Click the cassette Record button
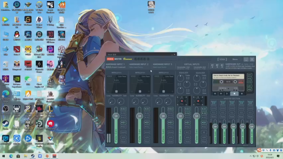Viewport: 283px width, 159px height. point(242,94)
